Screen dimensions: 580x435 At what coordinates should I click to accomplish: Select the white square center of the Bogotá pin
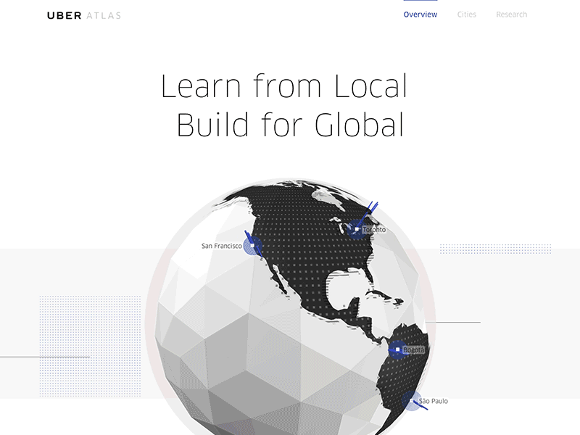(x=399, y=351)
